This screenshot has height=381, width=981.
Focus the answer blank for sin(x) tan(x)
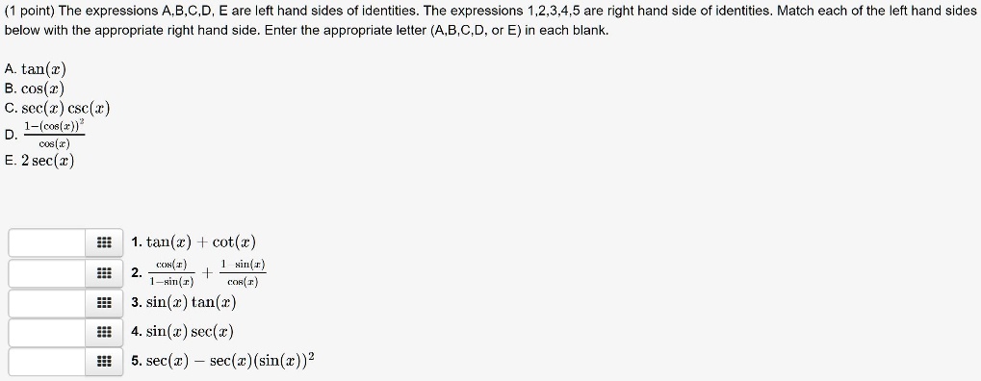47,303
